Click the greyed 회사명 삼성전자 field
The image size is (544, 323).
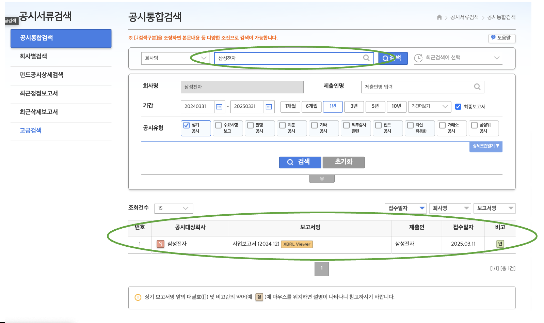click(x=242, y=87)
